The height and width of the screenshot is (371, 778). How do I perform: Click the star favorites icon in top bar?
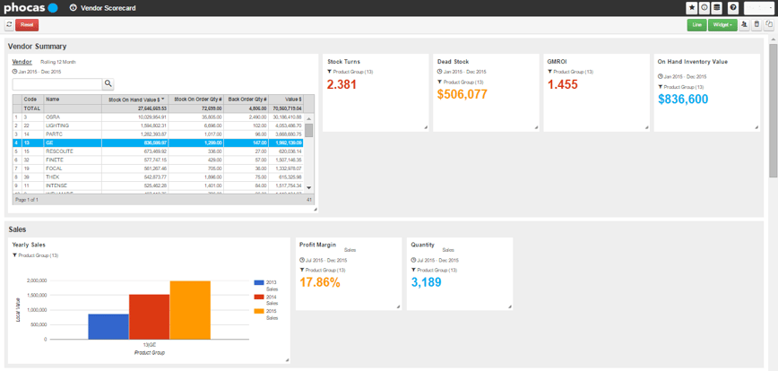pos(692,8)
